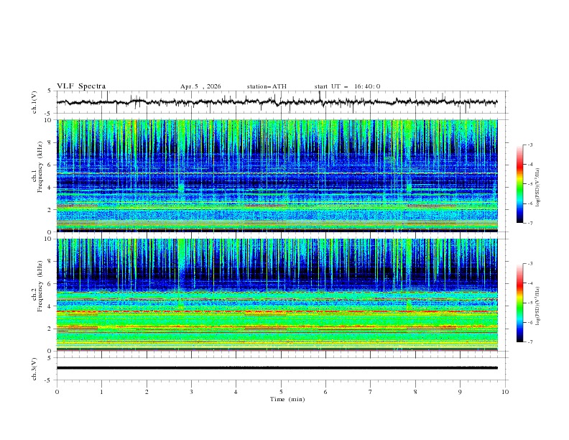This screenshot has width=569, height=440.
Task: Click the ch.2 Frequency (kHz) axis label
Action: (37, 286)
